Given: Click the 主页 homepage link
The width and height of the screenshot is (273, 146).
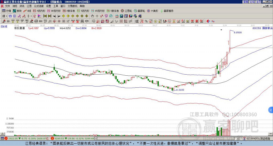Looking at the screenshot, I should pyautogui.click(x=259, y=2).
